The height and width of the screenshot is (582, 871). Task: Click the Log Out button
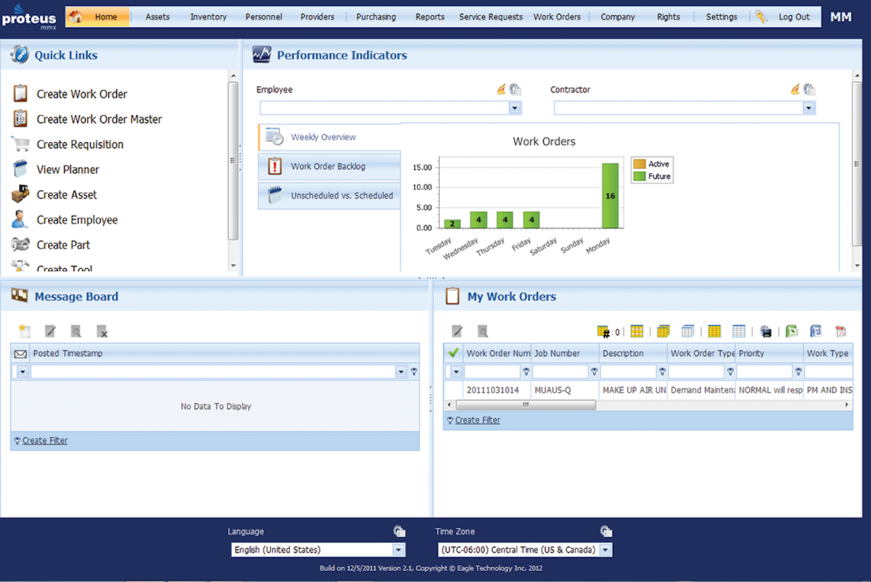coord(794,17)
